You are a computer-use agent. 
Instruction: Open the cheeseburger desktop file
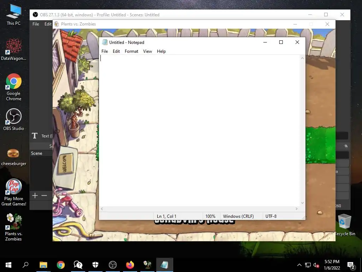[x=14, y=157]
